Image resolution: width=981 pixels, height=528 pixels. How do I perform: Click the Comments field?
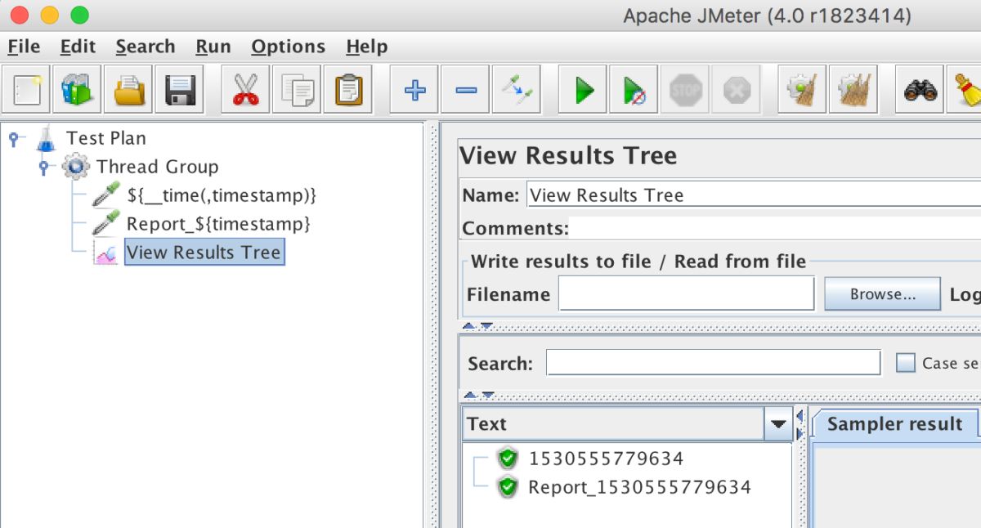pos(775,228)
